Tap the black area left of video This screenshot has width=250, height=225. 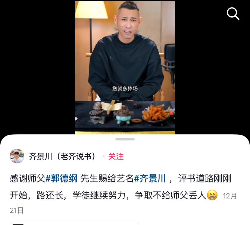[x=37, y=68]
